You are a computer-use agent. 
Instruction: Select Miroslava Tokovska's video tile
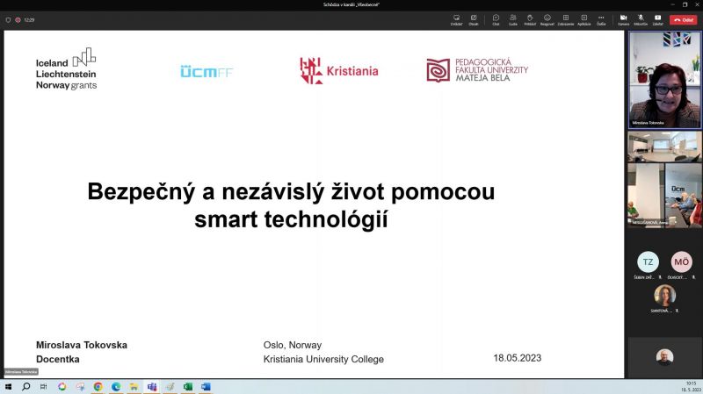tap(664, 81)
